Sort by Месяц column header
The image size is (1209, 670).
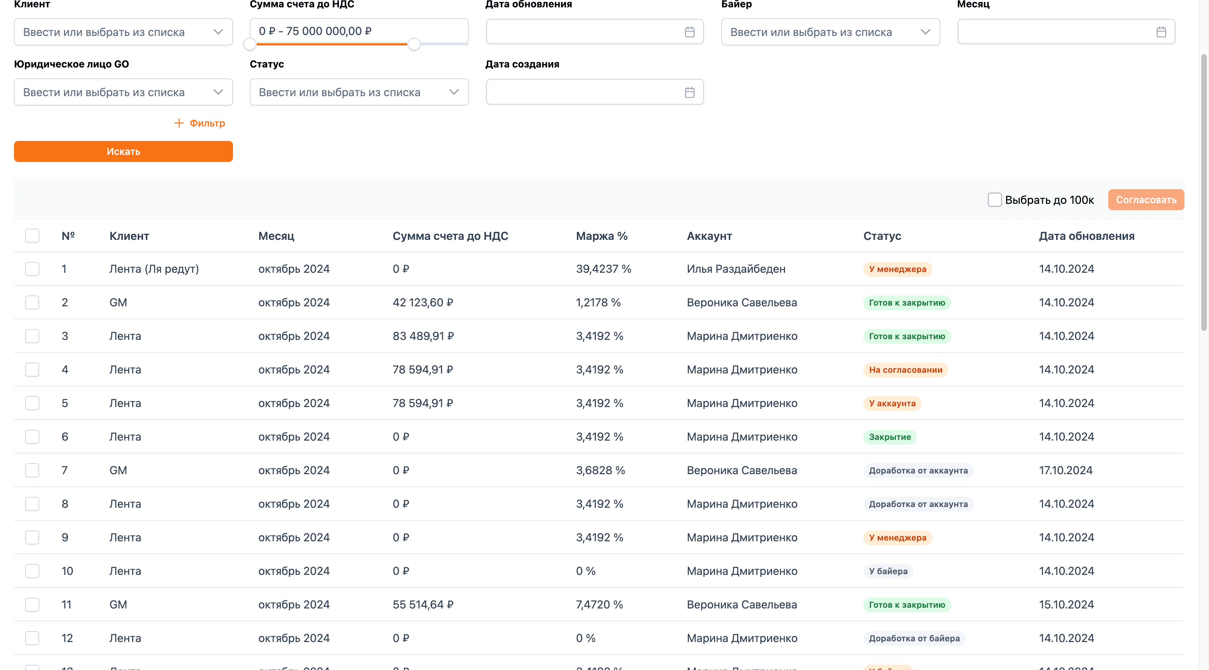click(x=276, y=236)
